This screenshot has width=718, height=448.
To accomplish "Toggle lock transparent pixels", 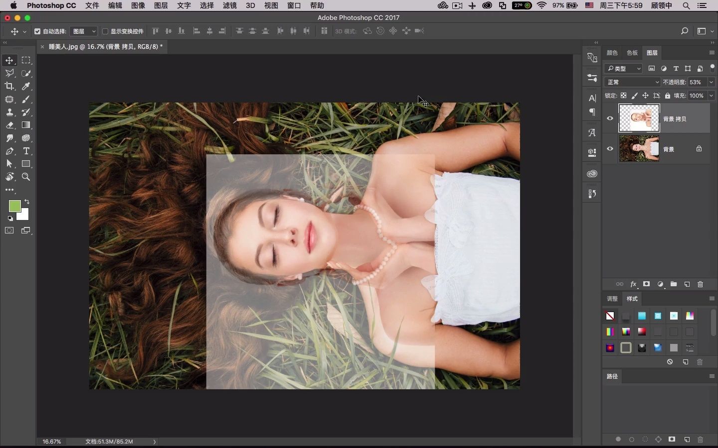I will [x=623, y=96].
